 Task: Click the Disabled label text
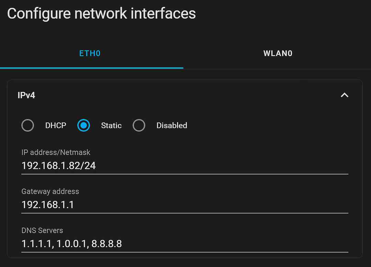click(x=171, y=125)
